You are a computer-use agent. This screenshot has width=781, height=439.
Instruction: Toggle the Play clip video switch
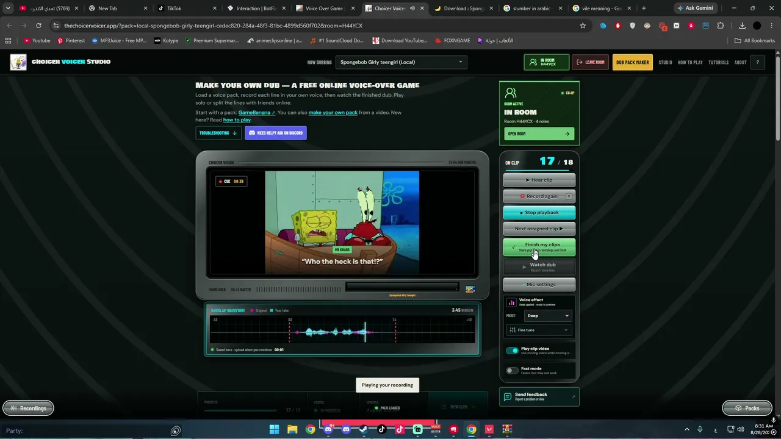(x=512, y=351)
